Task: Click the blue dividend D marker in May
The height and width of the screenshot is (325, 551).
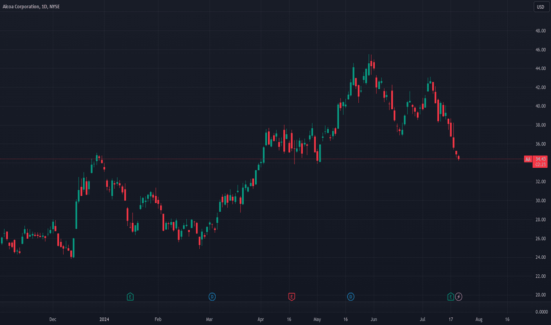Action: click(x=351, y=297)
